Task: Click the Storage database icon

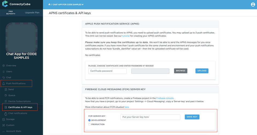Action: tap(3, 119)
